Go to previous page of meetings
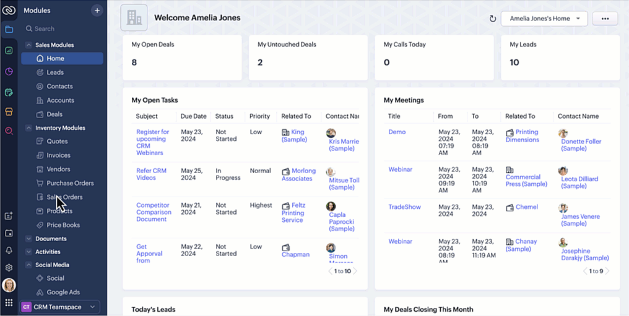This screenshot has height=316, width=629. click(x=586, y=271)
